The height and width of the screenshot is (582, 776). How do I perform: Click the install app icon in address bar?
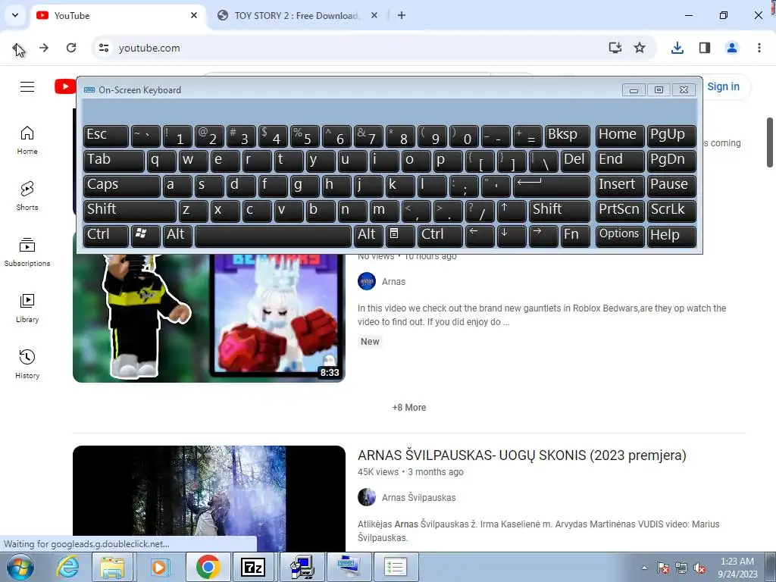[615, 48]
